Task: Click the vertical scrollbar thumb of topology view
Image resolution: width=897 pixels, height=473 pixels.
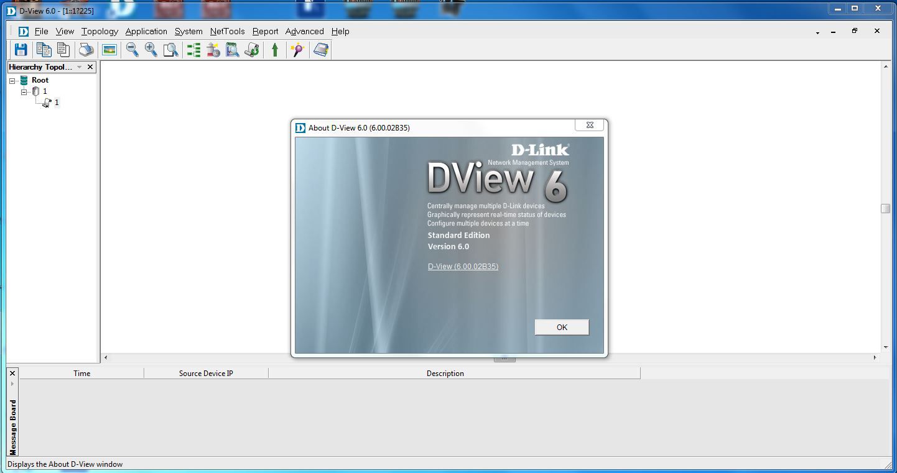Action: [x=885, y=208]
